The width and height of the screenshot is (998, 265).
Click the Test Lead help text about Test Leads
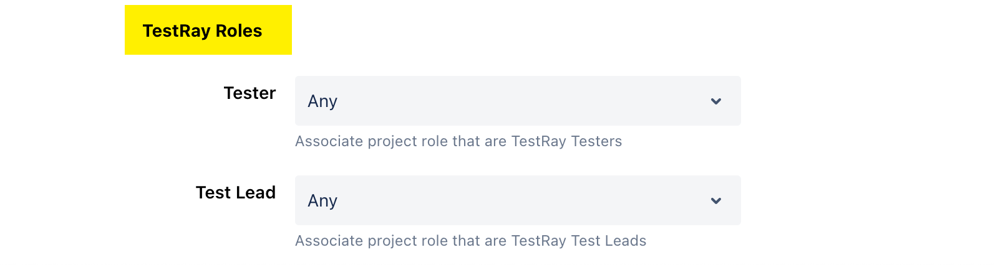click(x=470, y=241)
